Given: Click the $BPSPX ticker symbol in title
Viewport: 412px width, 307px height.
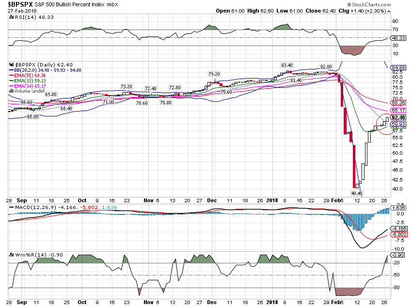Looking at the screenshot, I should pyautogui.click(x=21, y=5).
